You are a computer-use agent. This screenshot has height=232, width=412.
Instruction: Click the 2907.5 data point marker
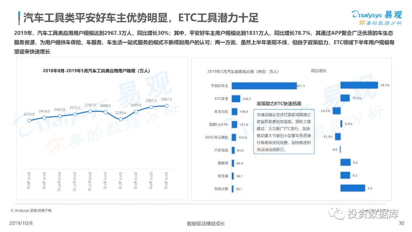point(151,107)
